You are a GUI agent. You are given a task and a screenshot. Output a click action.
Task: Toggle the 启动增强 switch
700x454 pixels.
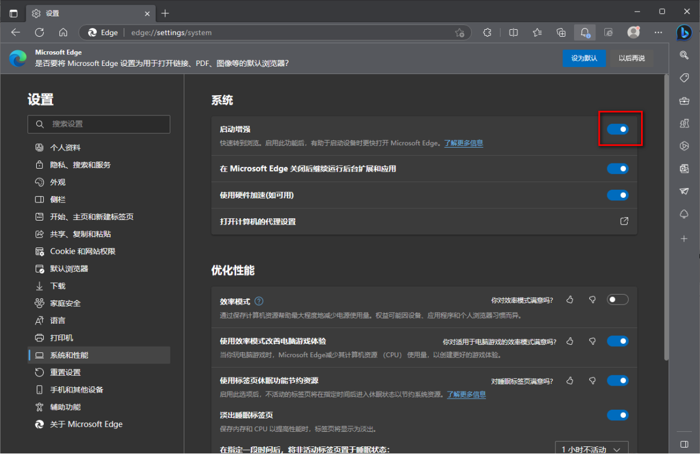pyautogui.click(x=618, y=129)
